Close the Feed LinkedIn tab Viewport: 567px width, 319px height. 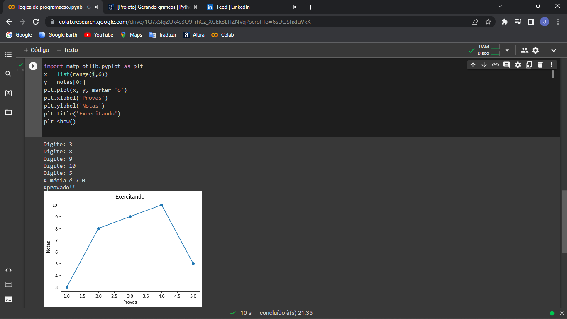click(295, 7)
